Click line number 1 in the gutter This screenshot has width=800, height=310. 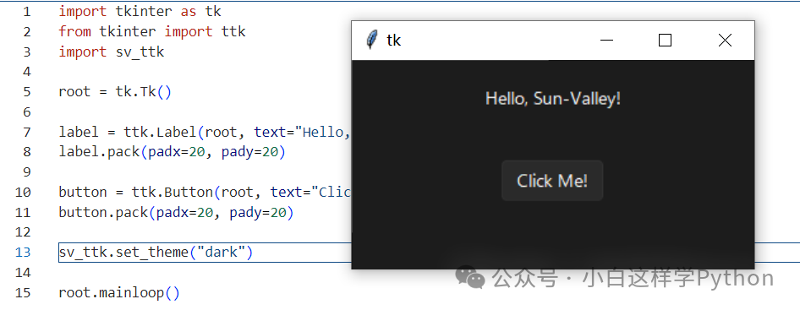tap(26, 11)
